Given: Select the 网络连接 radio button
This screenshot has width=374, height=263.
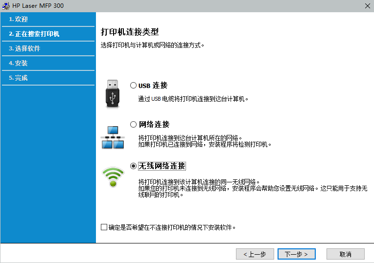Looking at the screenshot, I should (133, 124).
